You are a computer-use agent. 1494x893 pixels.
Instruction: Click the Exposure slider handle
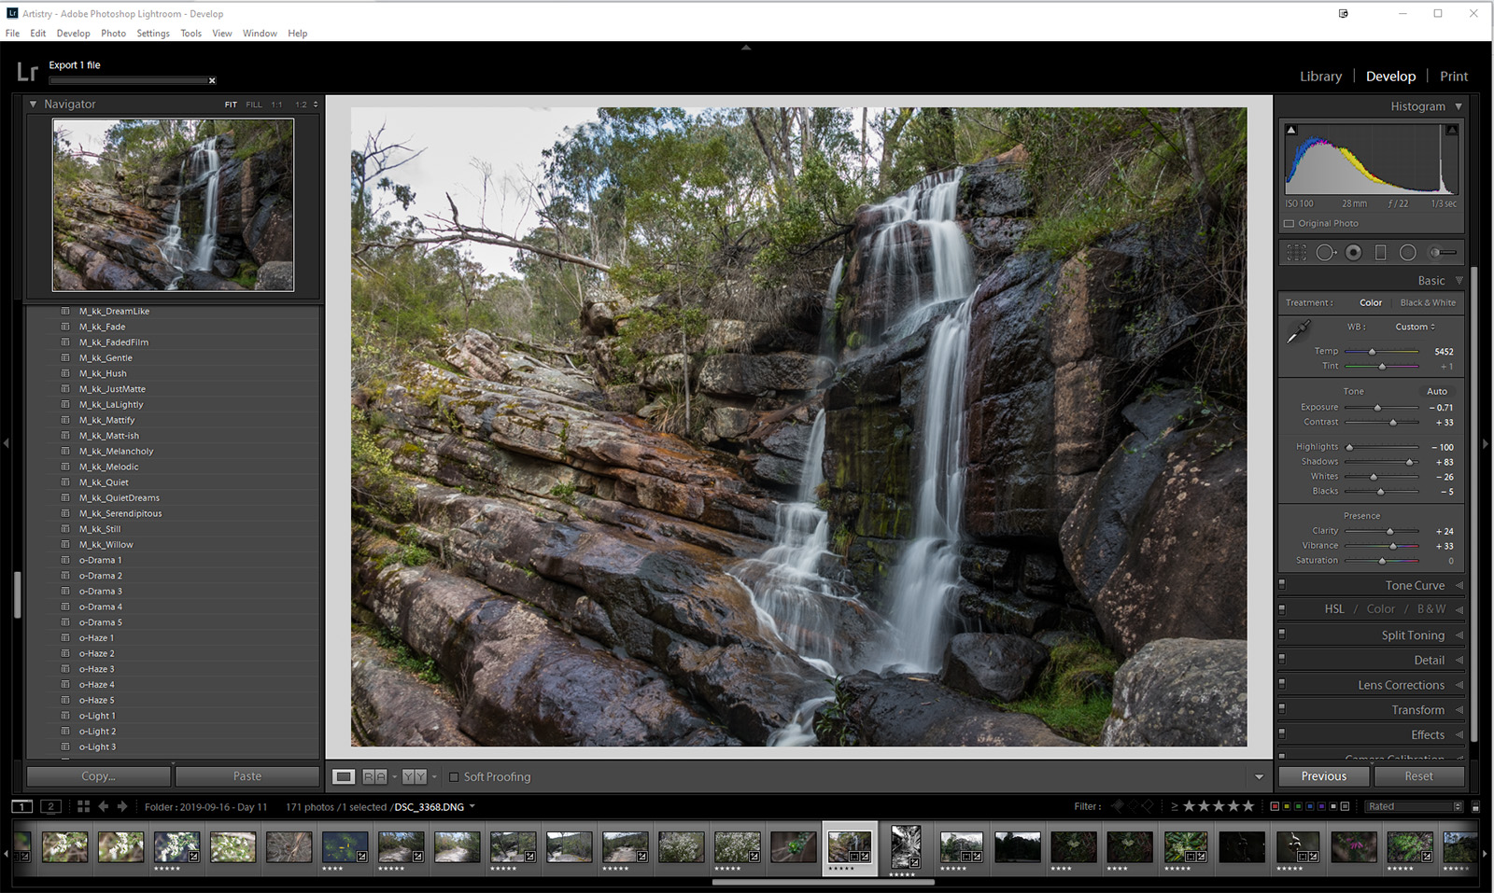[x=1377, y=408]
